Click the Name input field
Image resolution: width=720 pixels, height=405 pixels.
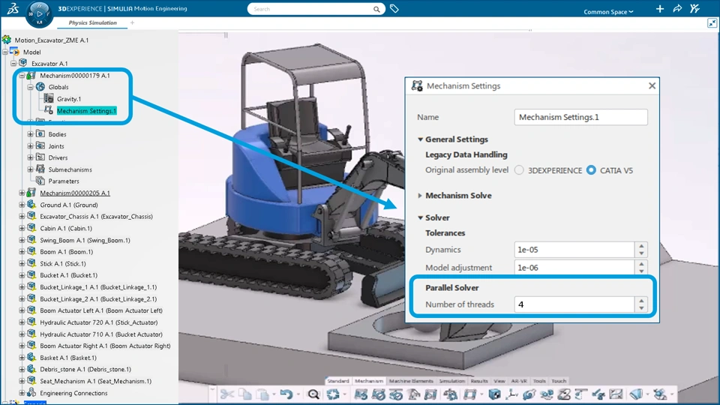[x=580, y=117]
